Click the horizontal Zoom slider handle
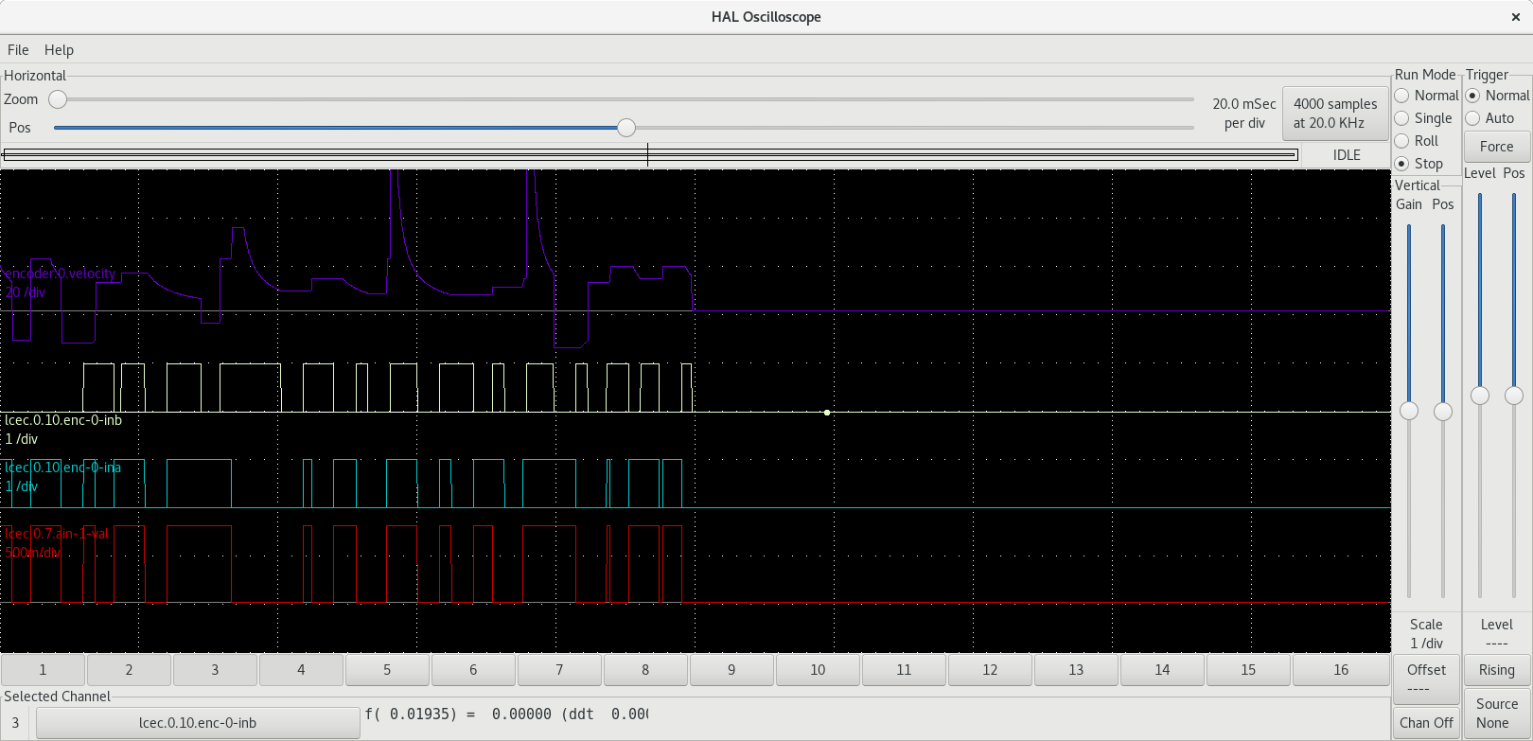The width and height of the screenshot is (1533, 741). (x=58, y=99)
